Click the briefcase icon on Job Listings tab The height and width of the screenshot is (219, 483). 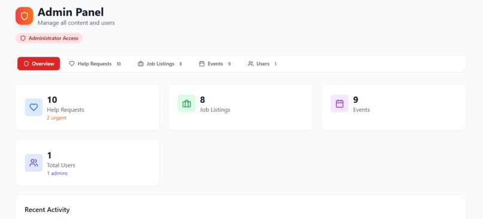coord(141,63)
